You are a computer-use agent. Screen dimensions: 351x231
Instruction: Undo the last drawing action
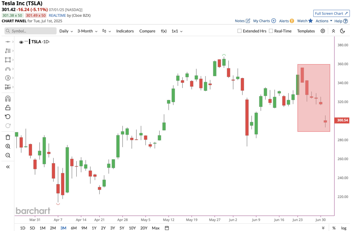[x=8, y=116]
